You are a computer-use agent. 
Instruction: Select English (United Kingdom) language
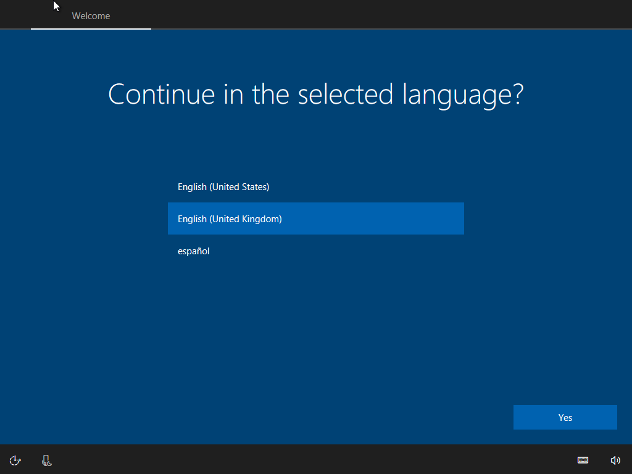coord(316,218)
